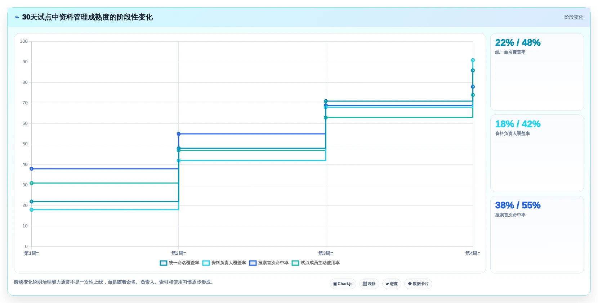Image resolution: width=598 pixels, height=303 pixels.
Task: Click the y-axis label 100
Action: point(24,41)
